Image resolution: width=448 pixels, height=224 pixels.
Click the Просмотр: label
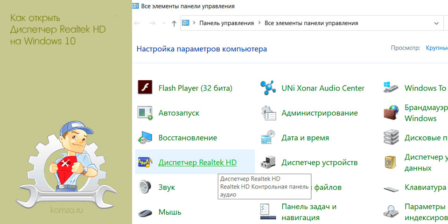coord(406,48)
